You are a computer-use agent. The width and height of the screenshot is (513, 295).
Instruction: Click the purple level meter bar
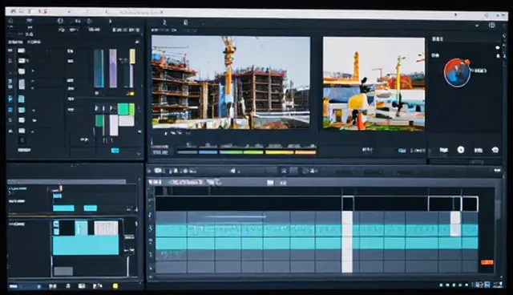click(x=113, y=68)
